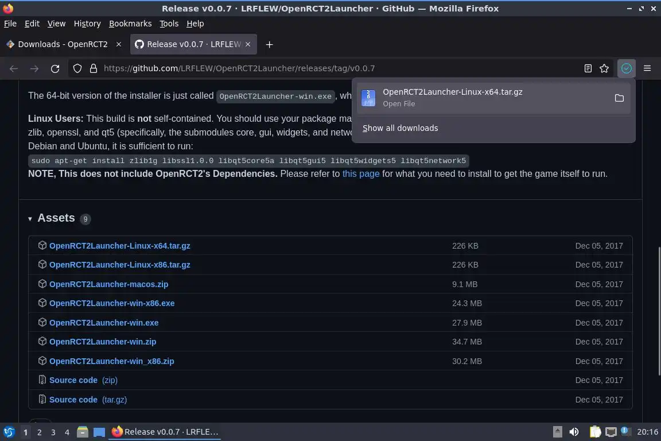This screenshot has height=441, width=661.
Task: Click the sudo apt-get install code line
Action: click(x=248, y=160)
